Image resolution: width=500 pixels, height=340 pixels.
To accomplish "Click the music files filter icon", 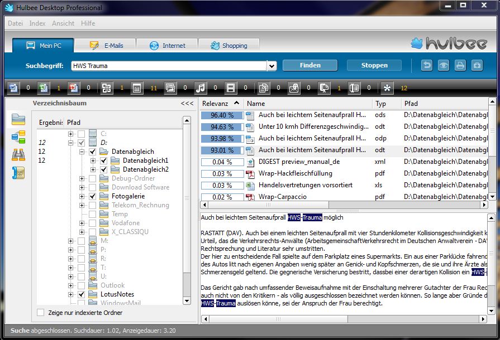I will click(201, 88).
